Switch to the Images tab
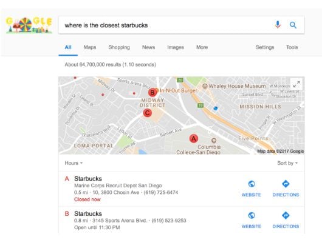 click(176, 47)
